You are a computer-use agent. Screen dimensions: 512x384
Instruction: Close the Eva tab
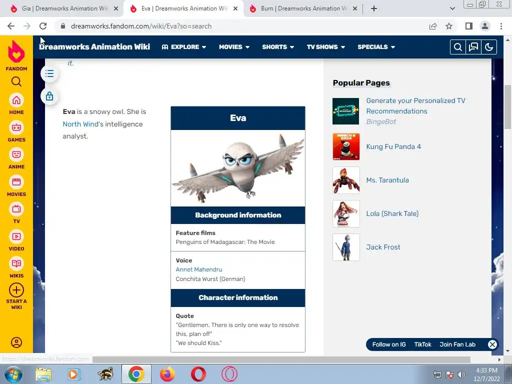click(235, 9)
